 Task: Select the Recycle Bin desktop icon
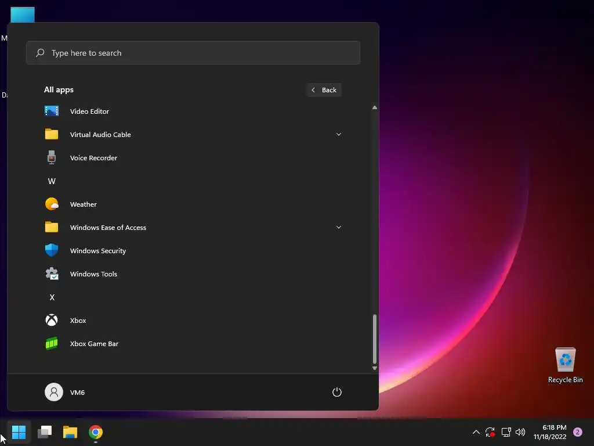[565, 365]
